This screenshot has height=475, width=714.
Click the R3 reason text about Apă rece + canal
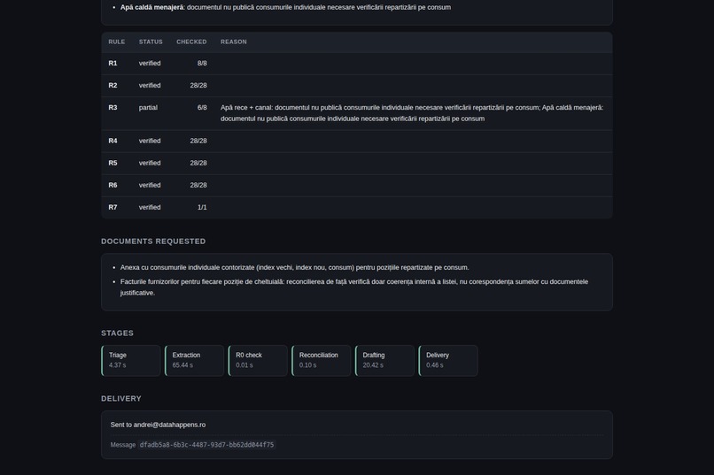click(412, 113)
